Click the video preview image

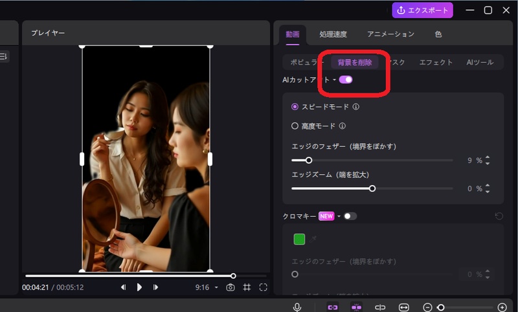pos(146,159)
